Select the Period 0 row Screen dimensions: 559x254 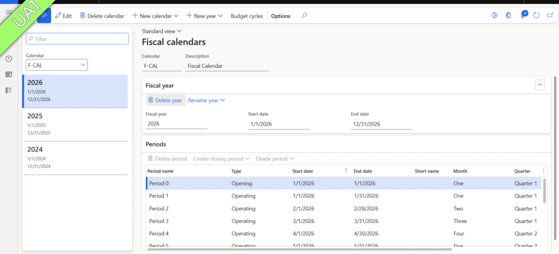pos(344,184)
